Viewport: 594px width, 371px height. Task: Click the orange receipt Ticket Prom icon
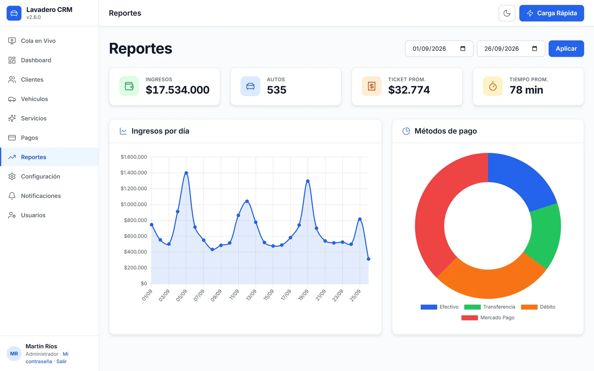372,86
